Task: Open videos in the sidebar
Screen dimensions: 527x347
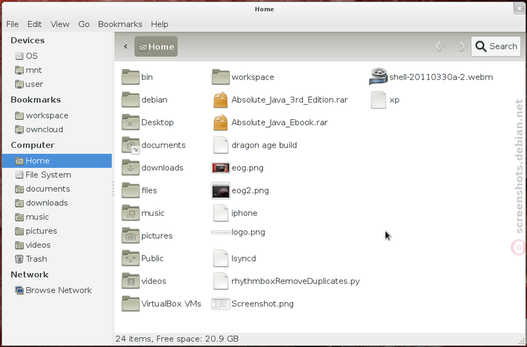Action: click(57, 245)
